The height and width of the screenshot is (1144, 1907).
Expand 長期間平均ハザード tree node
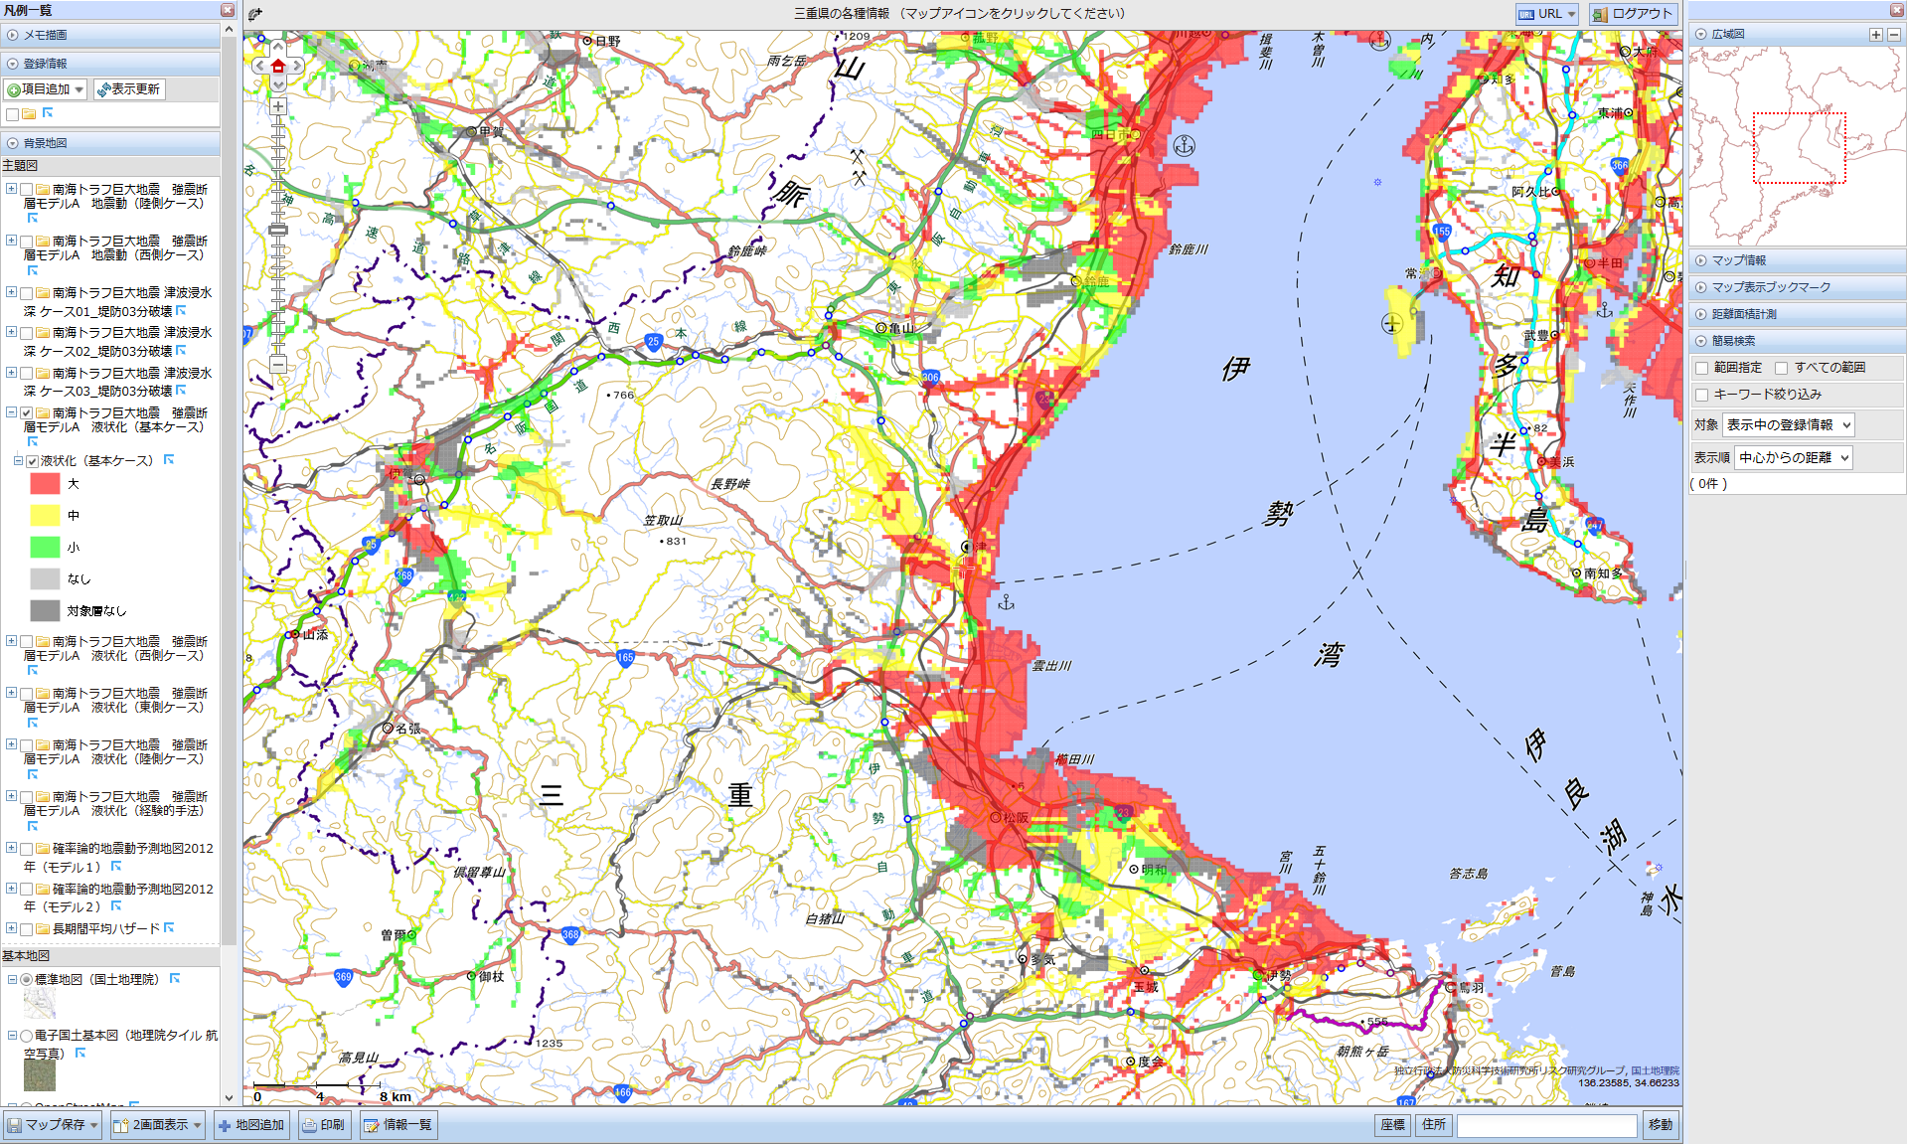11,928
